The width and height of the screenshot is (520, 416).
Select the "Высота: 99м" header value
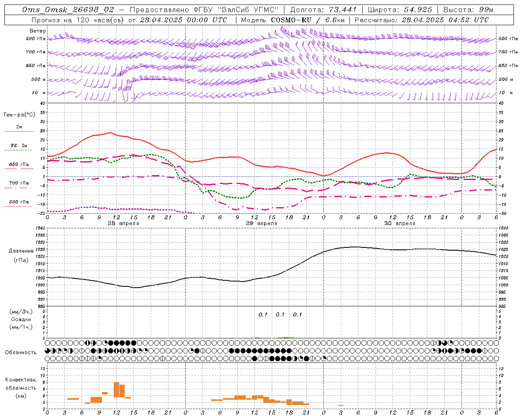468,10
